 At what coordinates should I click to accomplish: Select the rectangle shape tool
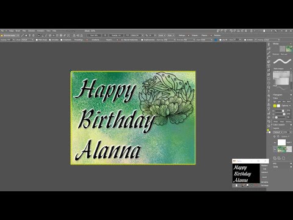(x=269, y=79)
